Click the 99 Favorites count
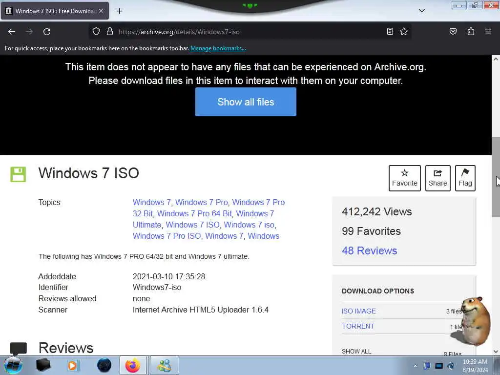The width and height of the screenshot is (500, 375). tap(371, 231)
